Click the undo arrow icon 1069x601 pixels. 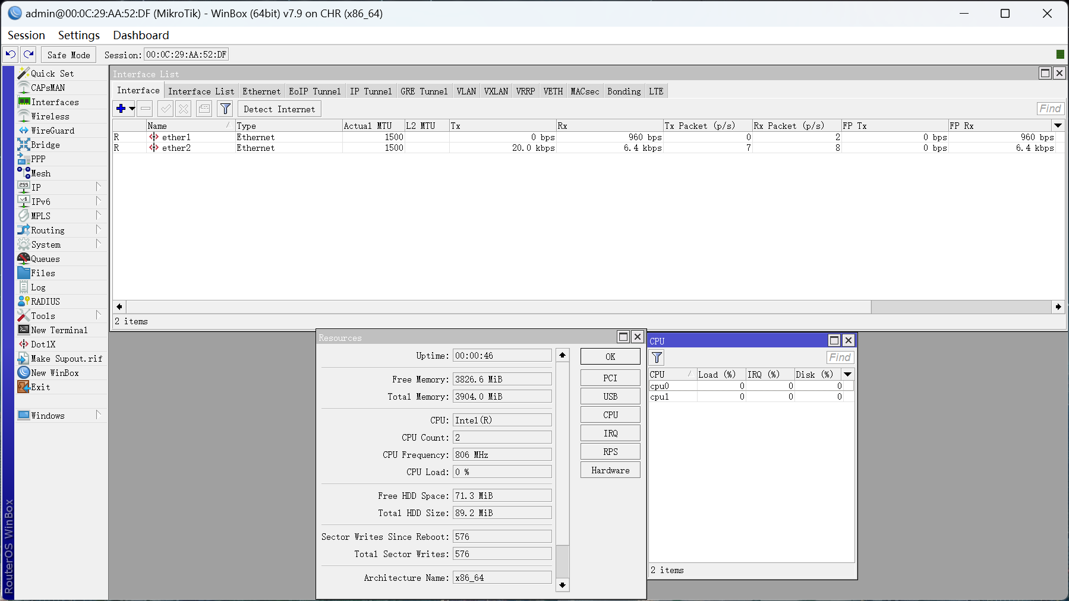pyautogui.click(x=11, y=55)
